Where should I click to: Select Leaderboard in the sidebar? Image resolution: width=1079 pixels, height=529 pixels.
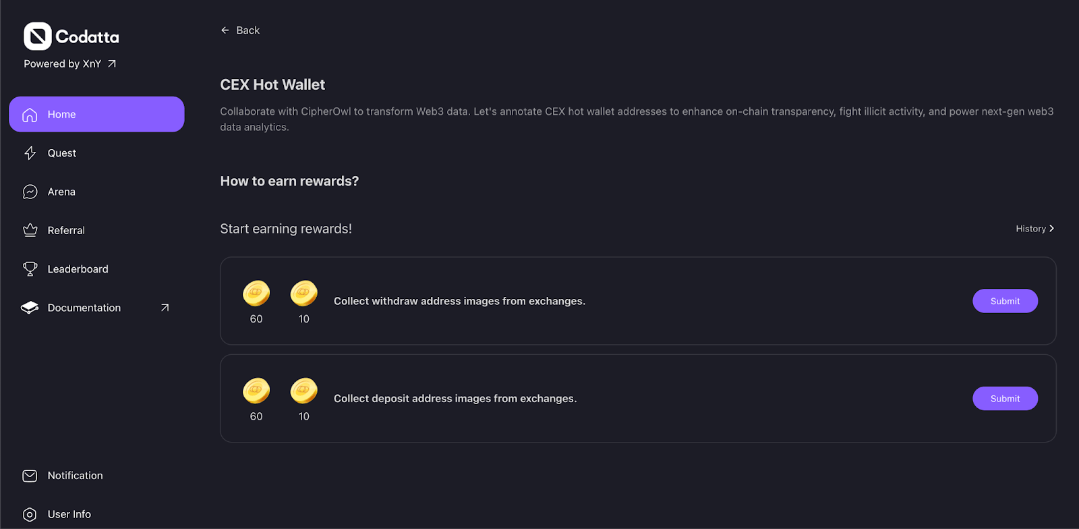(x=78, y=269)
